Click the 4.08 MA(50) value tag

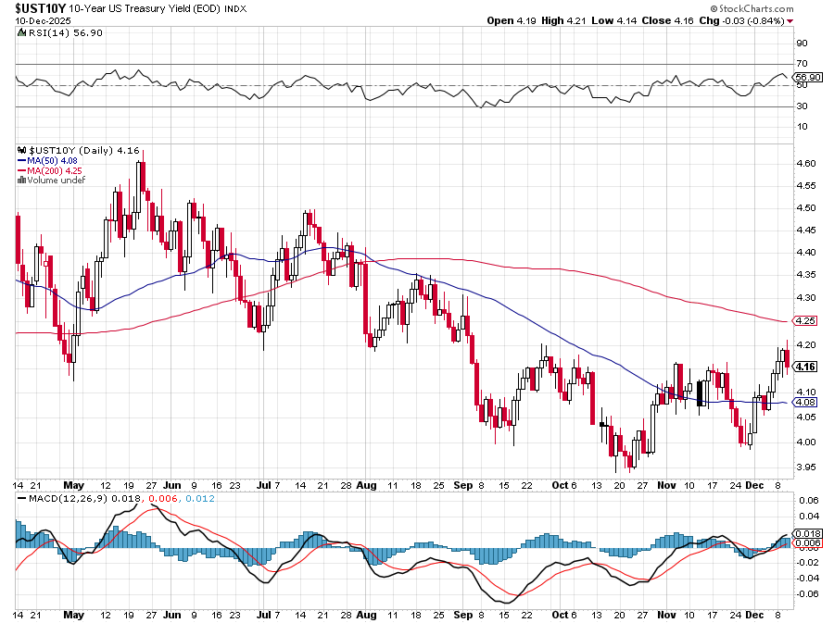tap(805, 403)
